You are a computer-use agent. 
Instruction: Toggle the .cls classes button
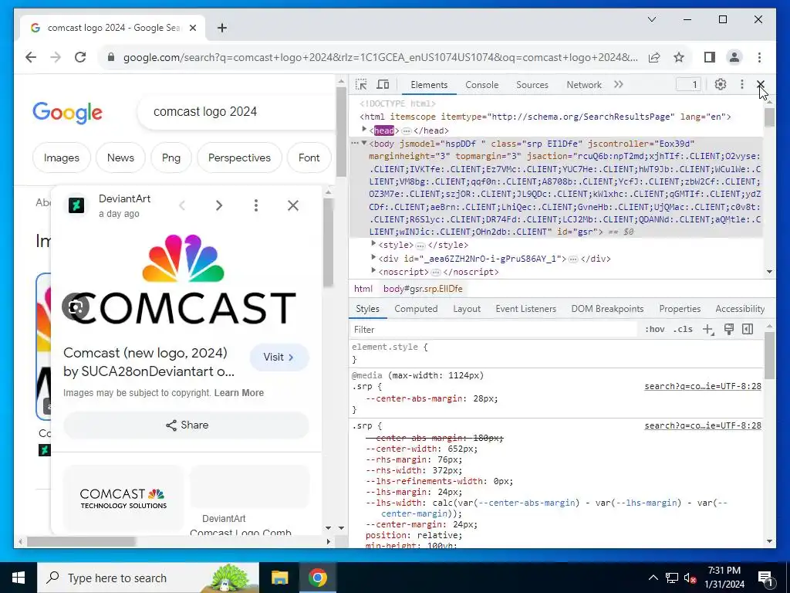coord(683,329)
